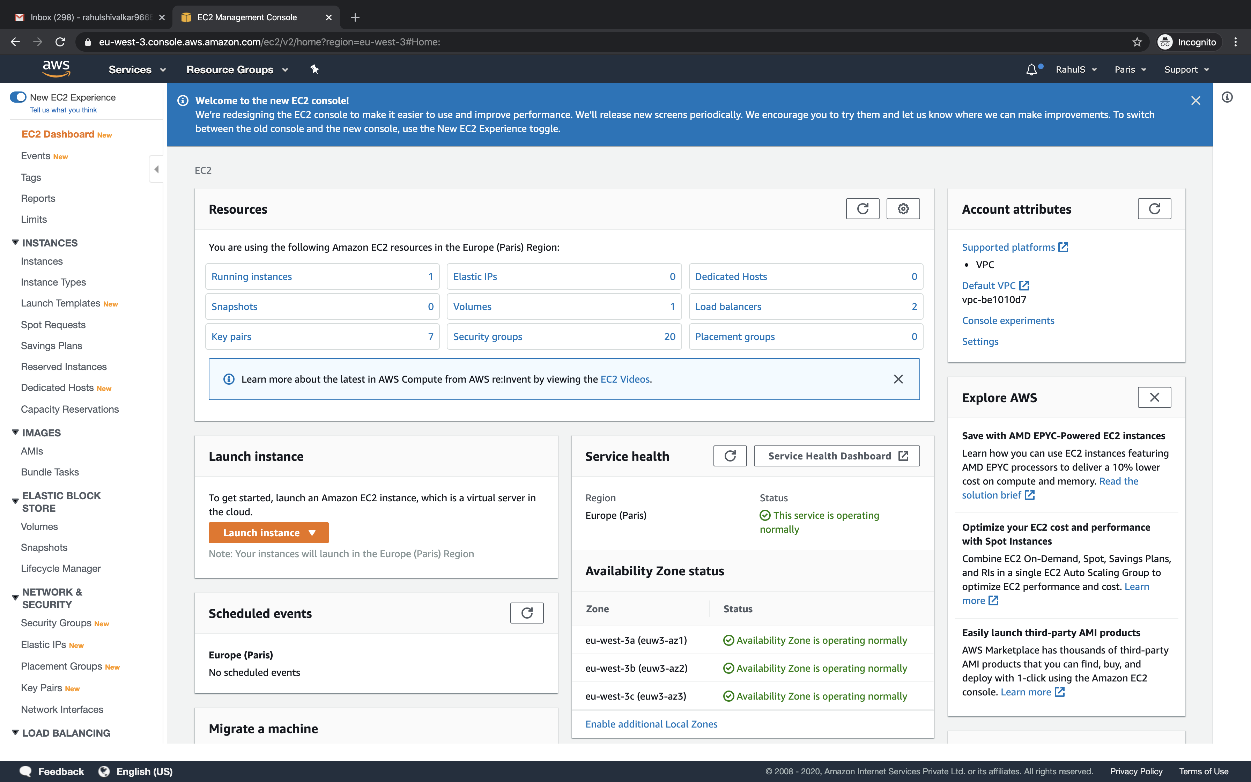The image size is (1251, 782).
Task: Open the Launch instance dropdown arrow
Action: pyautogui.click(x=313, y=532)
